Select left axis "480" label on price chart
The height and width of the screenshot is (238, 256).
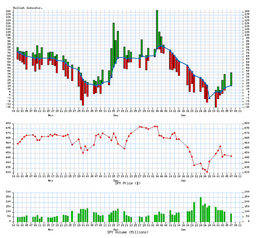click(9, 123)
